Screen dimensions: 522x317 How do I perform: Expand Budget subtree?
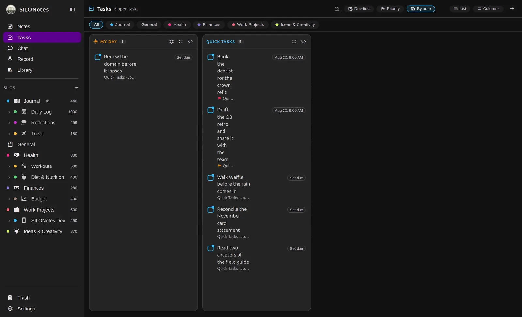tap(9, 199)
